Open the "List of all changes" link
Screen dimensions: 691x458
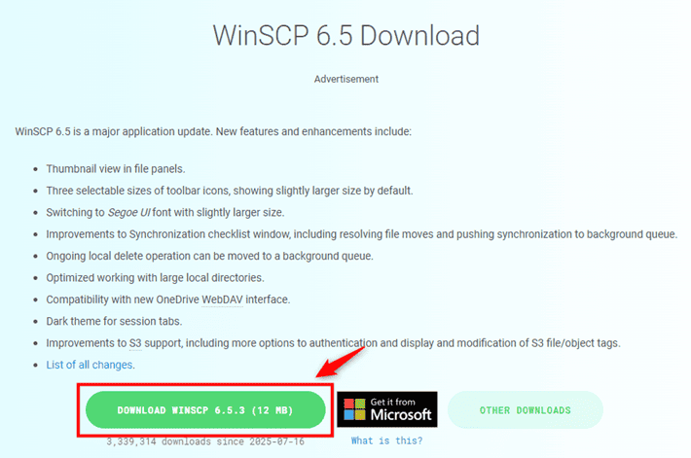click(x=90, y=365)
